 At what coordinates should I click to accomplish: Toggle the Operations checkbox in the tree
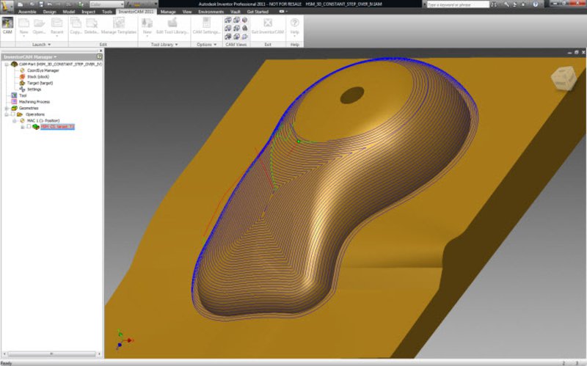click(x=13, y=114)
